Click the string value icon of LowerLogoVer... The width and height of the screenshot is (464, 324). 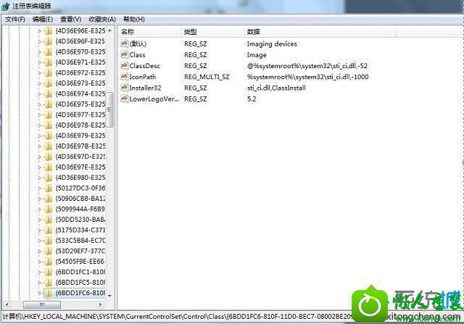(124, 99)
